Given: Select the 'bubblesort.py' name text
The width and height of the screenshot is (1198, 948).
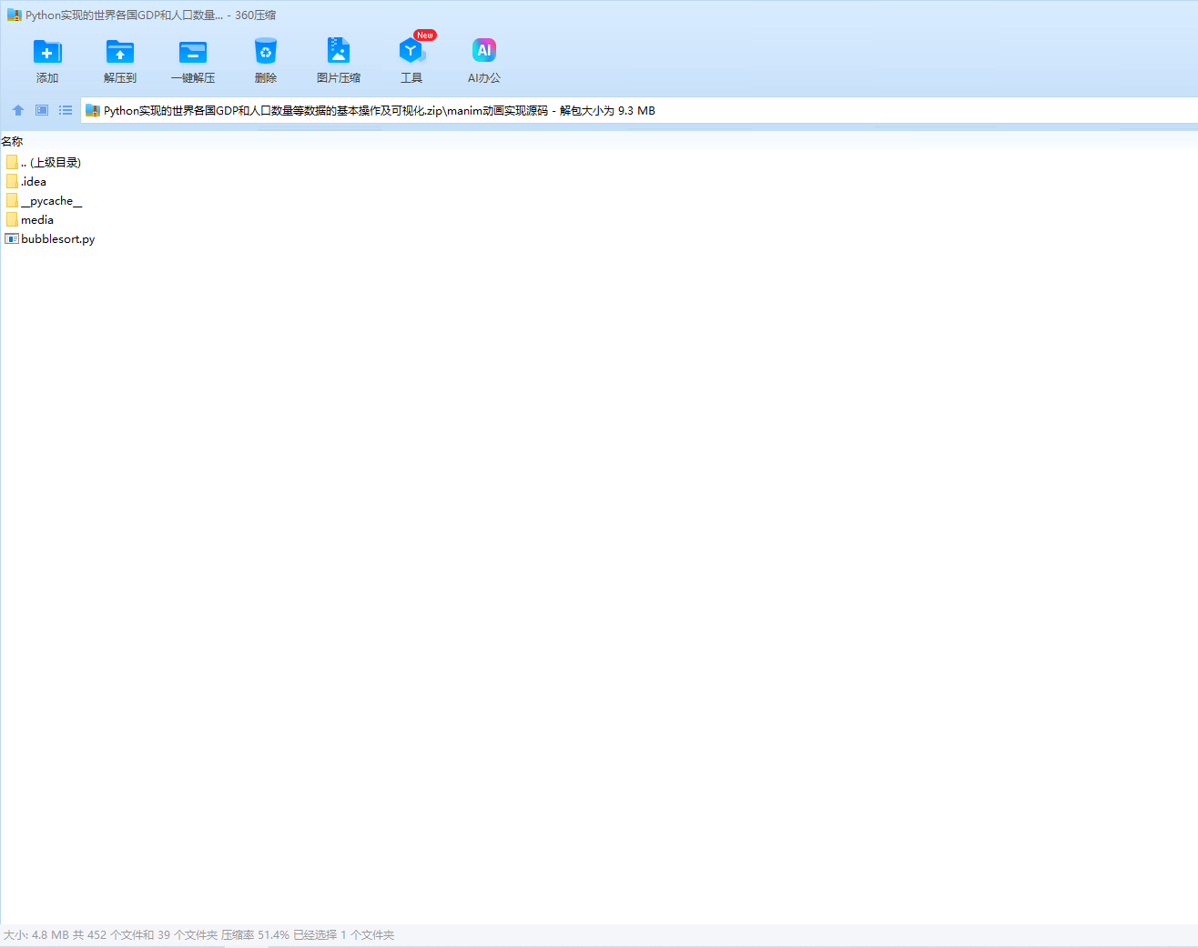Looking at the screenshot, I should pyautogui.click(x=58, y=239).
